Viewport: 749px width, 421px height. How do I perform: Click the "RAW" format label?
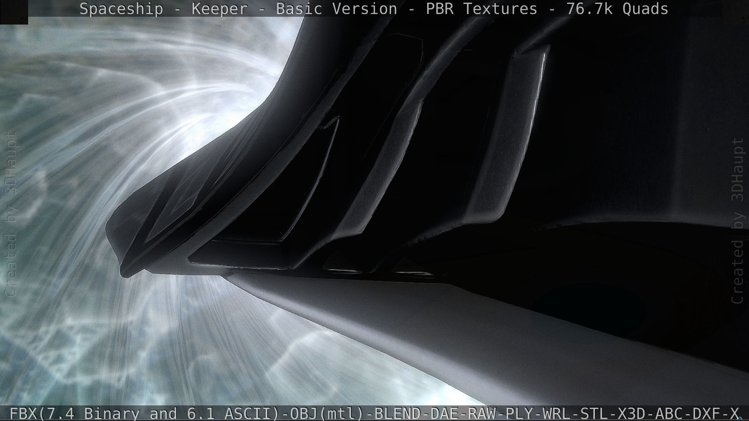[482, 413]
